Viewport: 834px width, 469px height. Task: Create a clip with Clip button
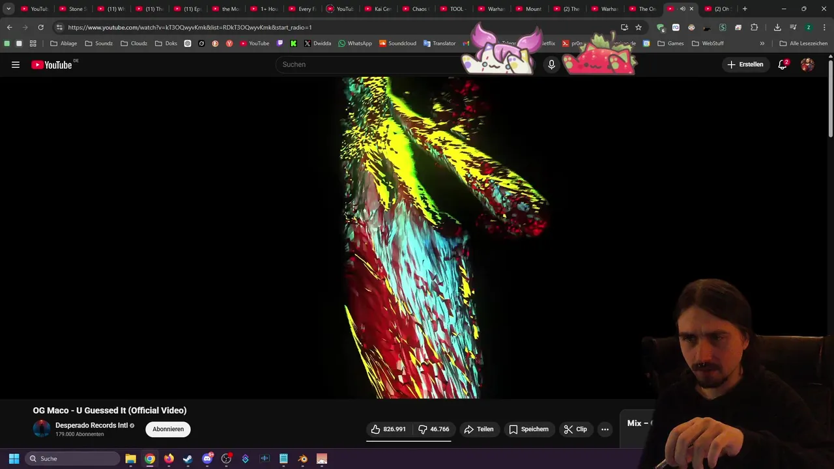575,429
